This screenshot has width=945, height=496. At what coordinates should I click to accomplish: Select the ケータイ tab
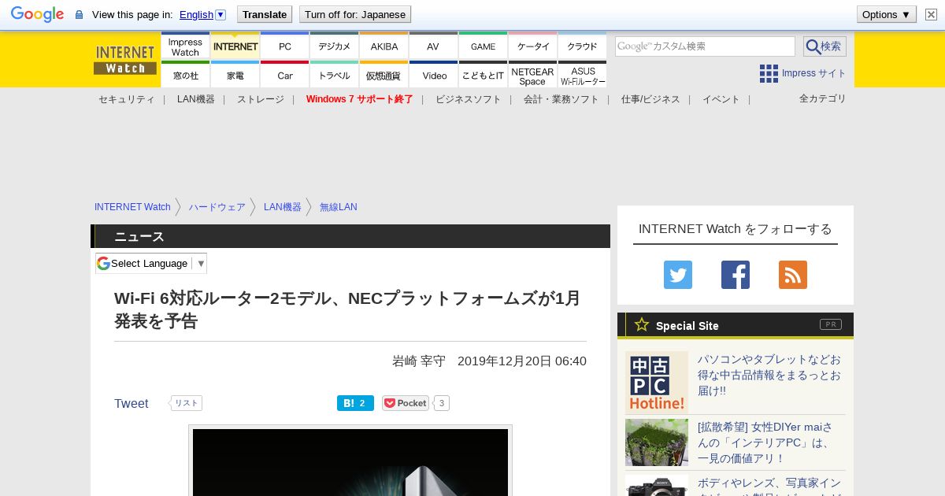point(532,47)
